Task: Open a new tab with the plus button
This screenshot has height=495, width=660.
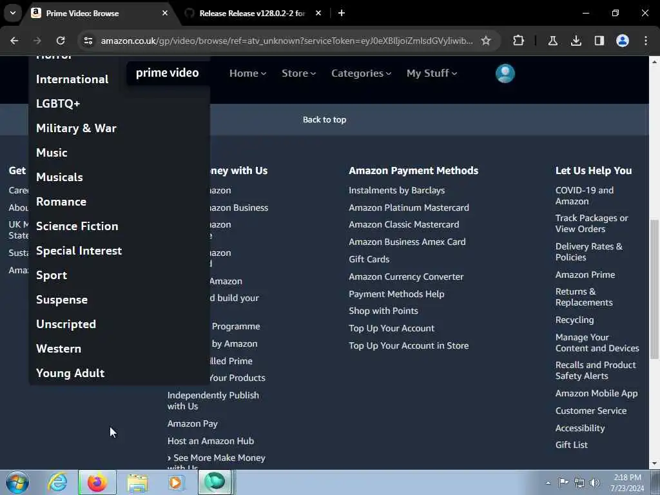Action: pos(342,13)
